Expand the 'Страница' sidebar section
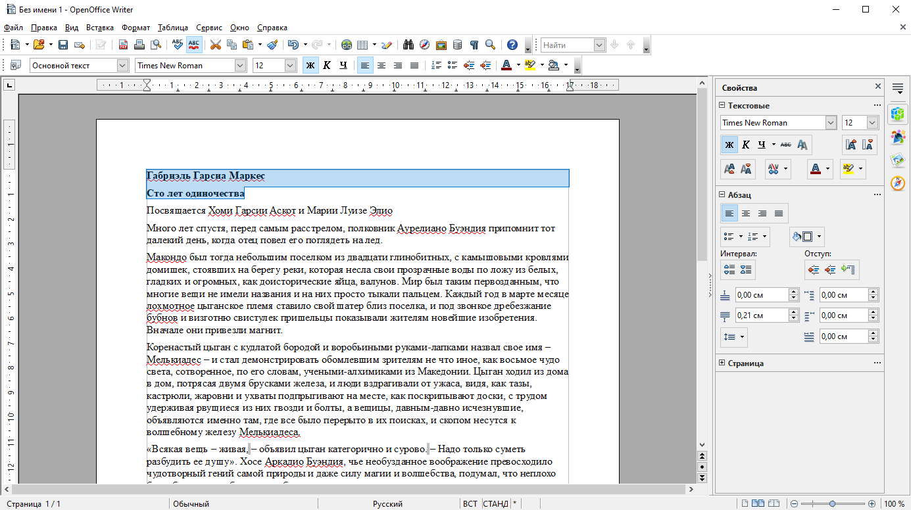Viewport: 911px width, 510px height. click(722, 363)
